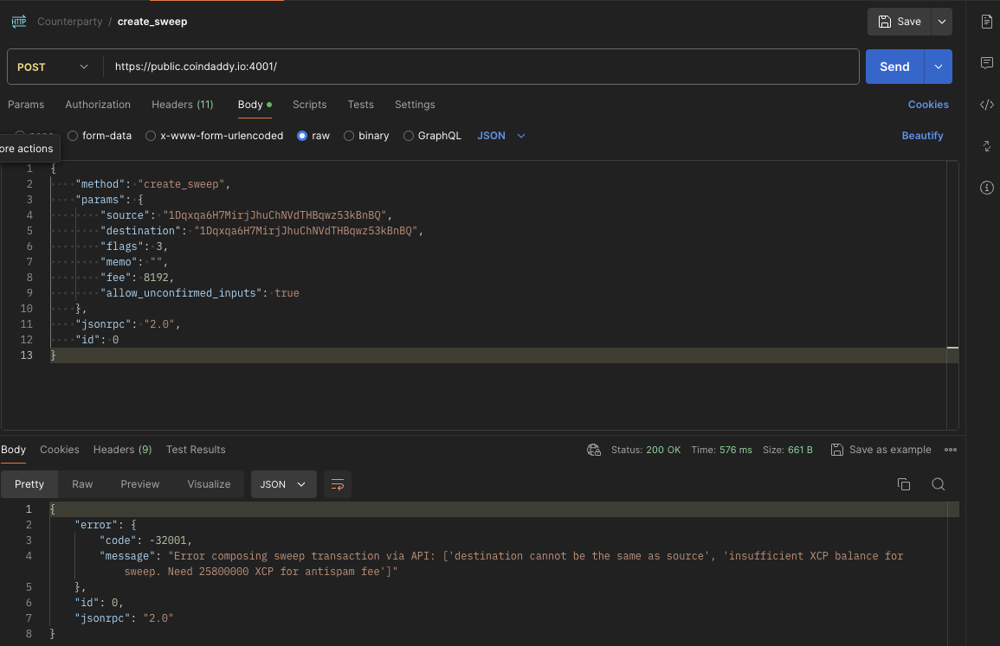Click the Save button
The width and height of the screenshot is (1000, 646).
(x=900, y=22)
